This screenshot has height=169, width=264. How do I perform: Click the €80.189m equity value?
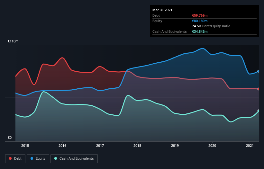pos(200,21)
